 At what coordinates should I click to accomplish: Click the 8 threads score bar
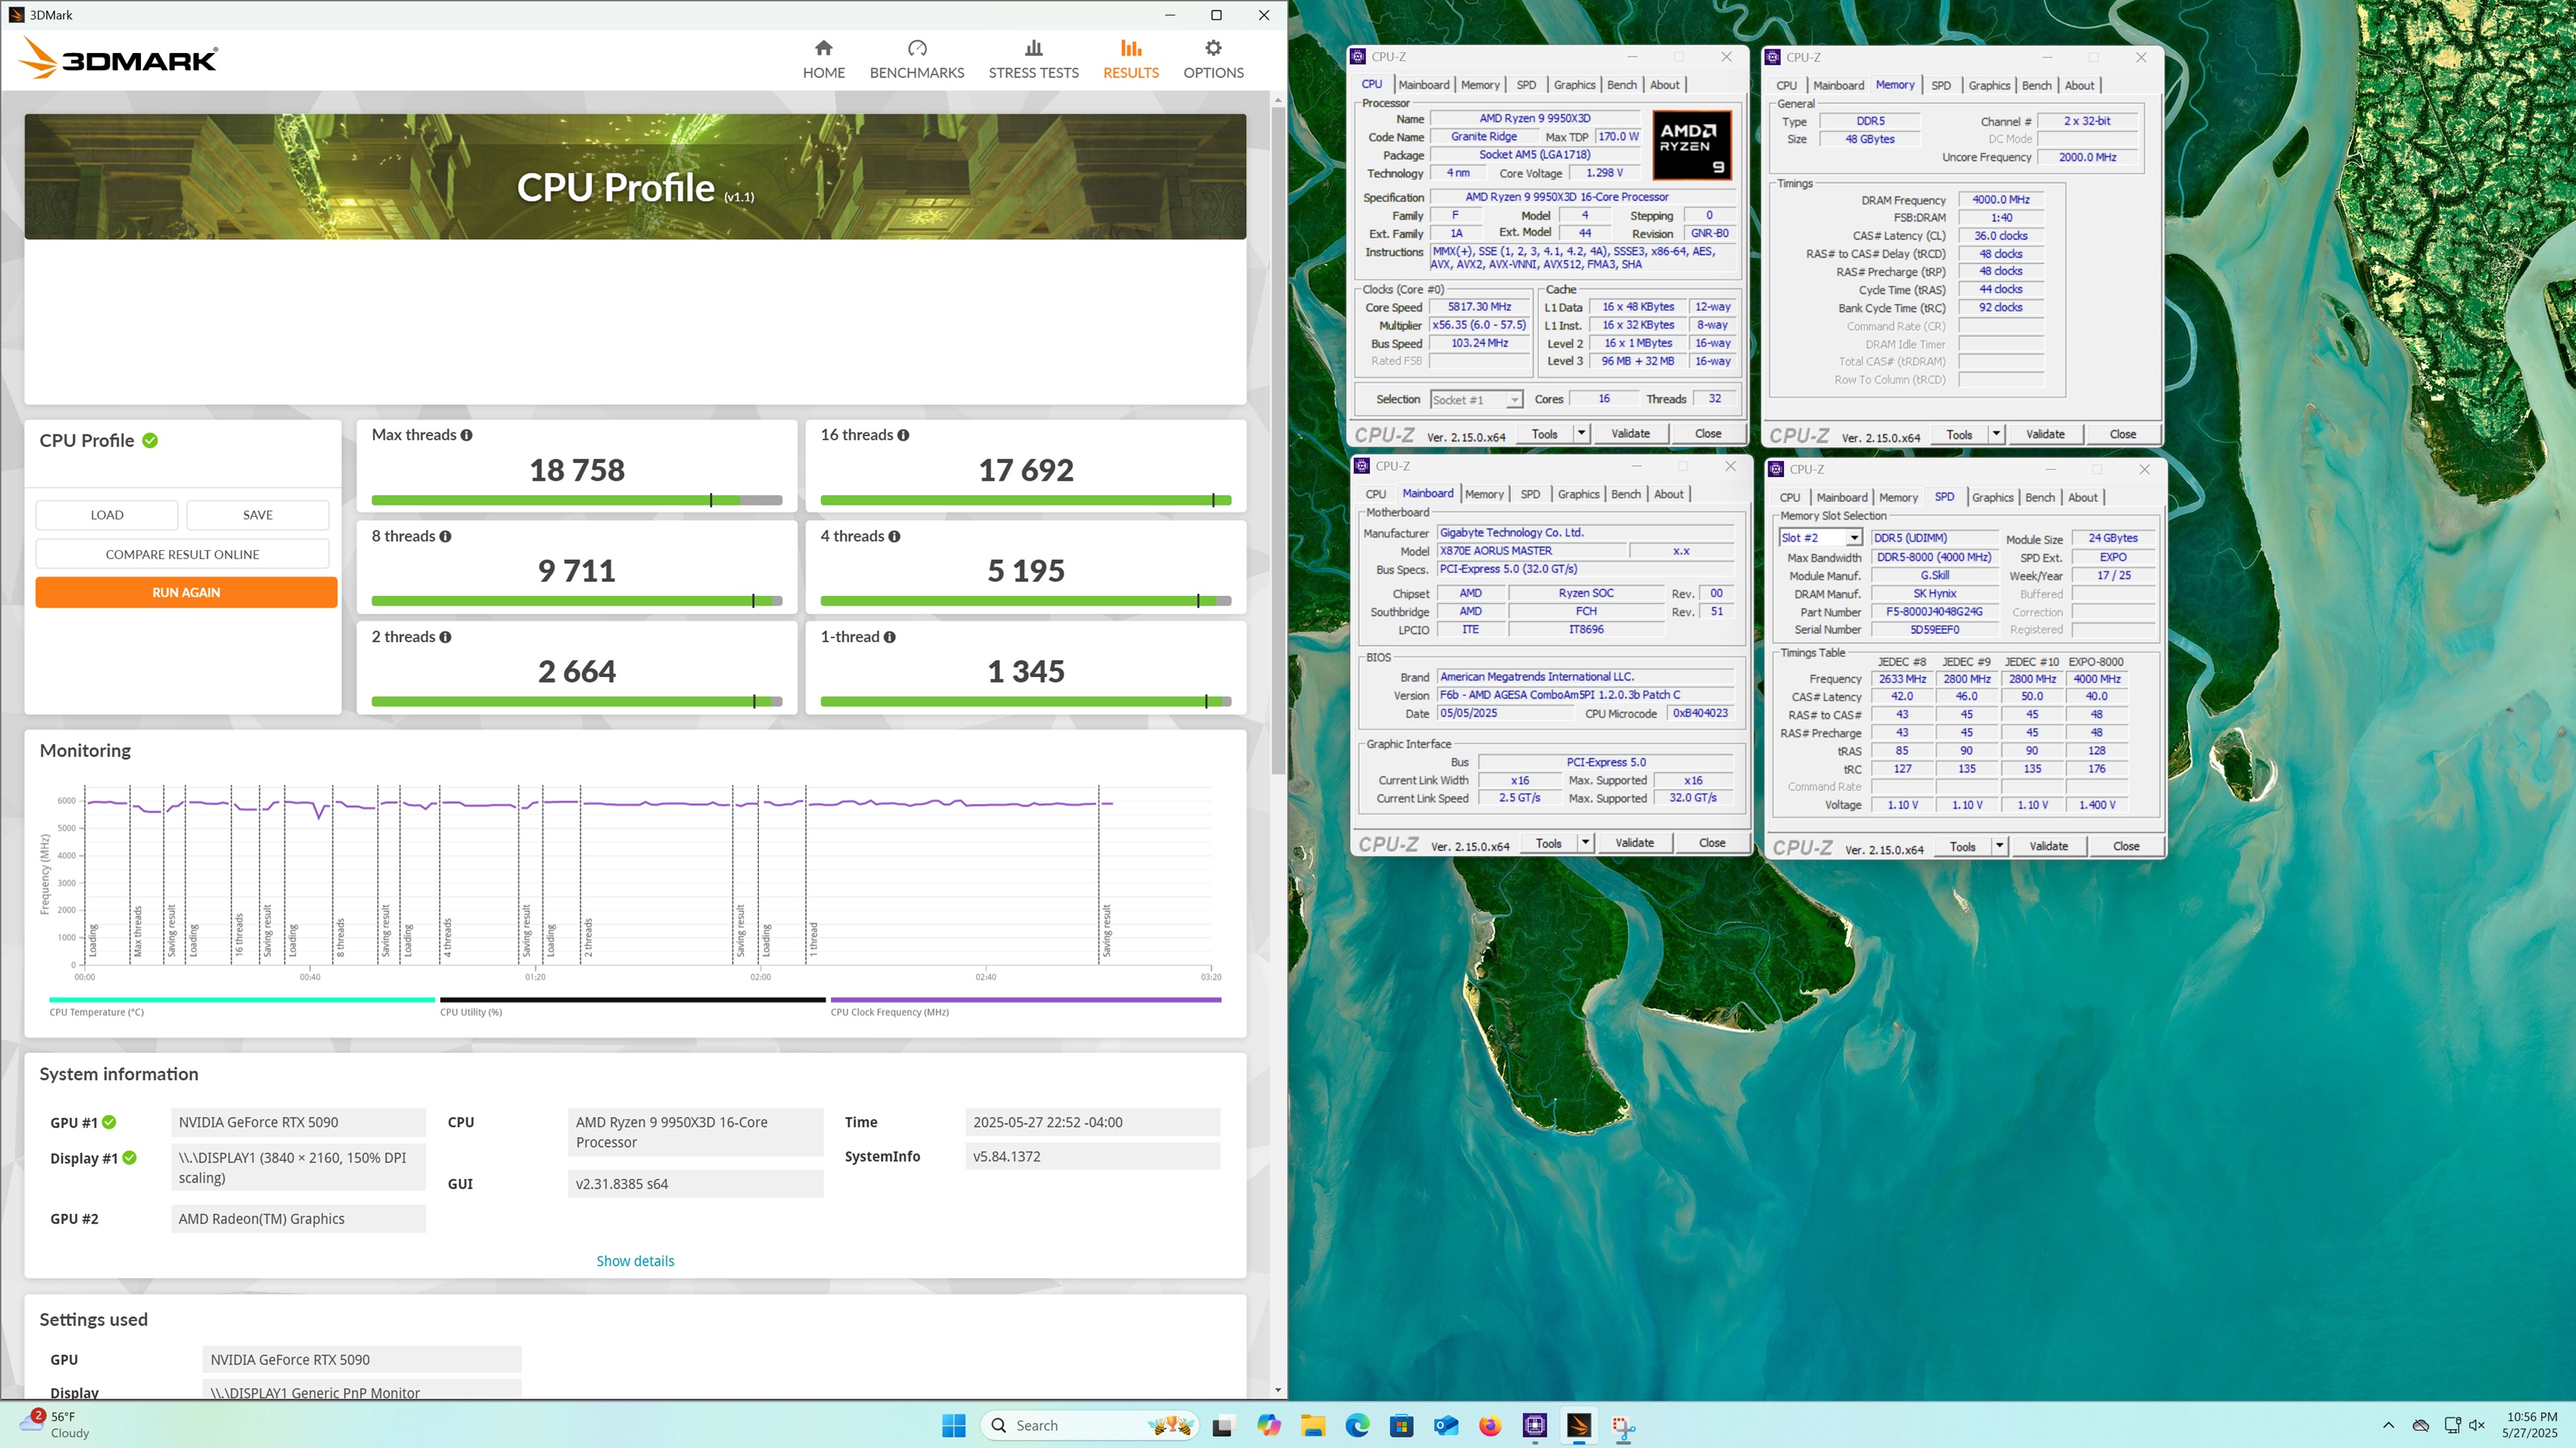[x=577, y=601]
